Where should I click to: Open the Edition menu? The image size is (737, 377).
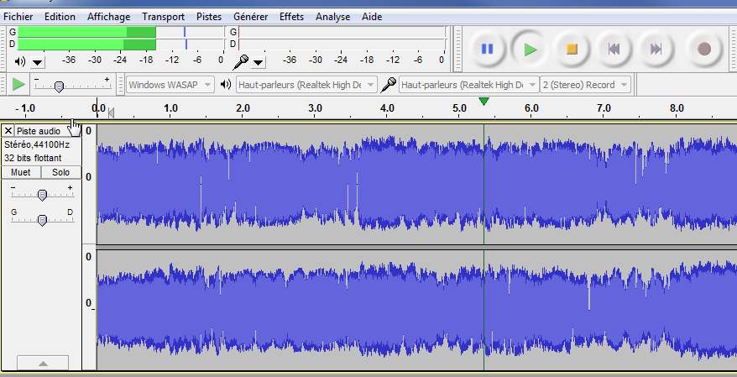(60, 17)
